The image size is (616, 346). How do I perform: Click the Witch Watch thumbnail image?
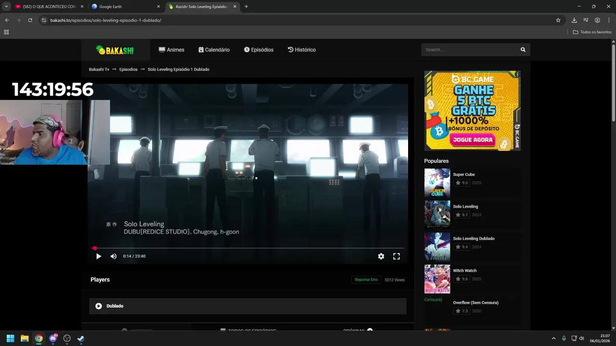click(x=437, y=279)
